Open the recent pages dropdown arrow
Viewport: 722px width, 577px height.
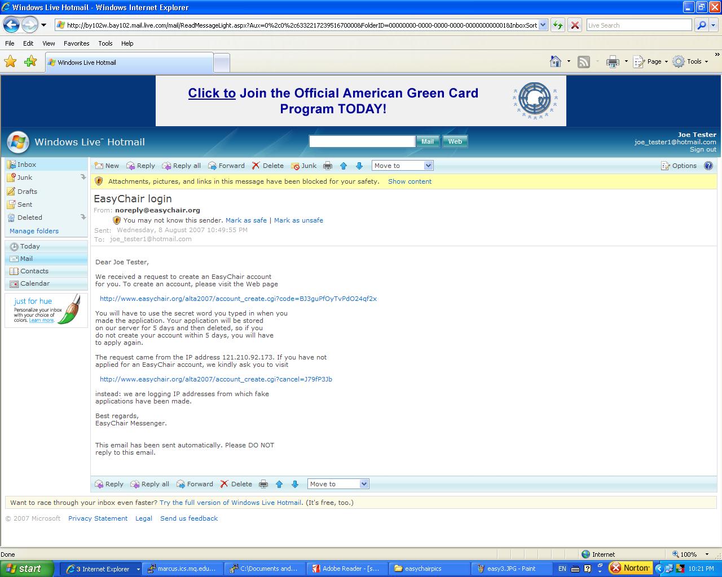(43, 25)
